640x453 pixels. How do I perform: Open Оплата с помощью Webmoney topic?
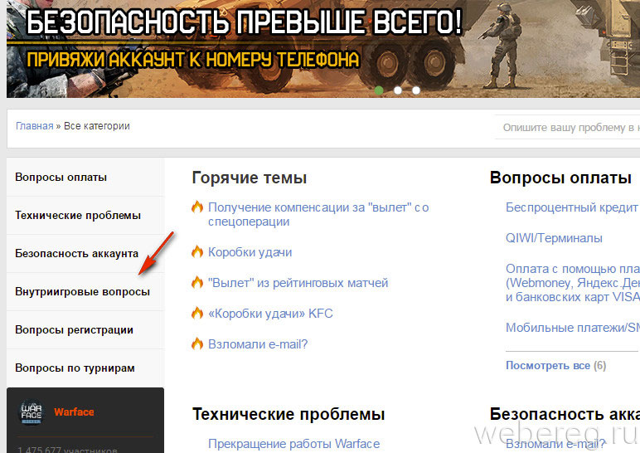[x=573, y=283]
